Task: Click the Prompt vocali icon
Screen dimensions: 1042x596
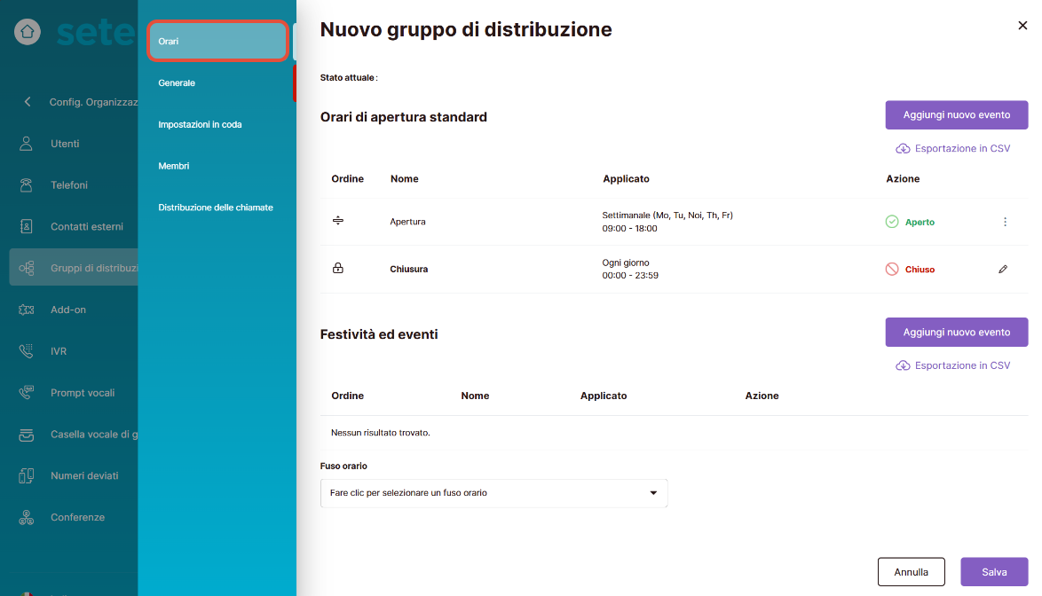Action: 26,392
